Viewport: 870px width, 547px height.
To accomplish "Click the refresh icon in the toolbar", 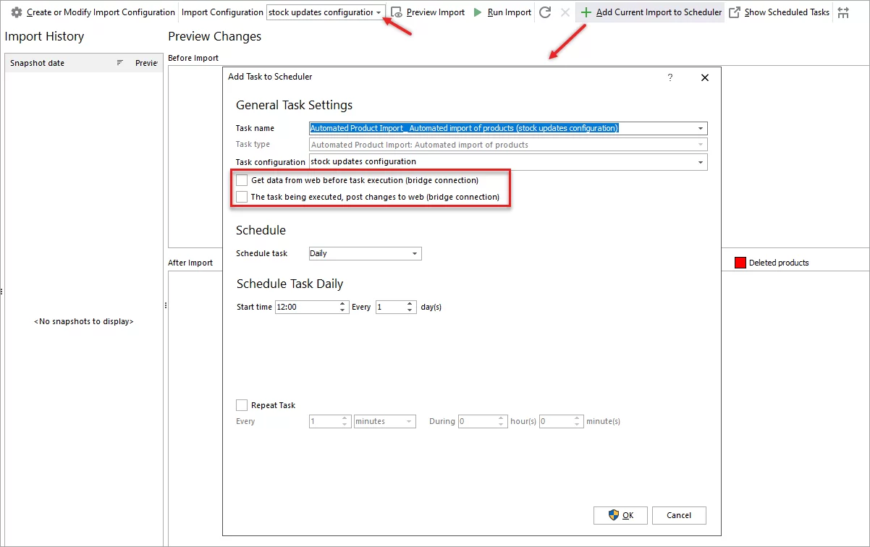I will 545,12.
